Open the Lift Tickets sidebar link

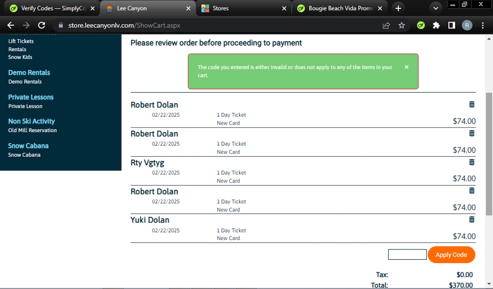tap(21, 41)
